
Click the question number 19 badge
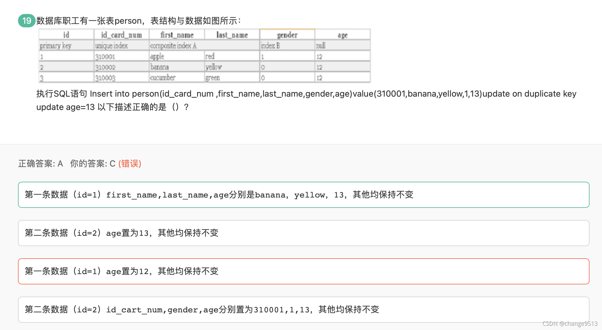click(x=27, y=21)
